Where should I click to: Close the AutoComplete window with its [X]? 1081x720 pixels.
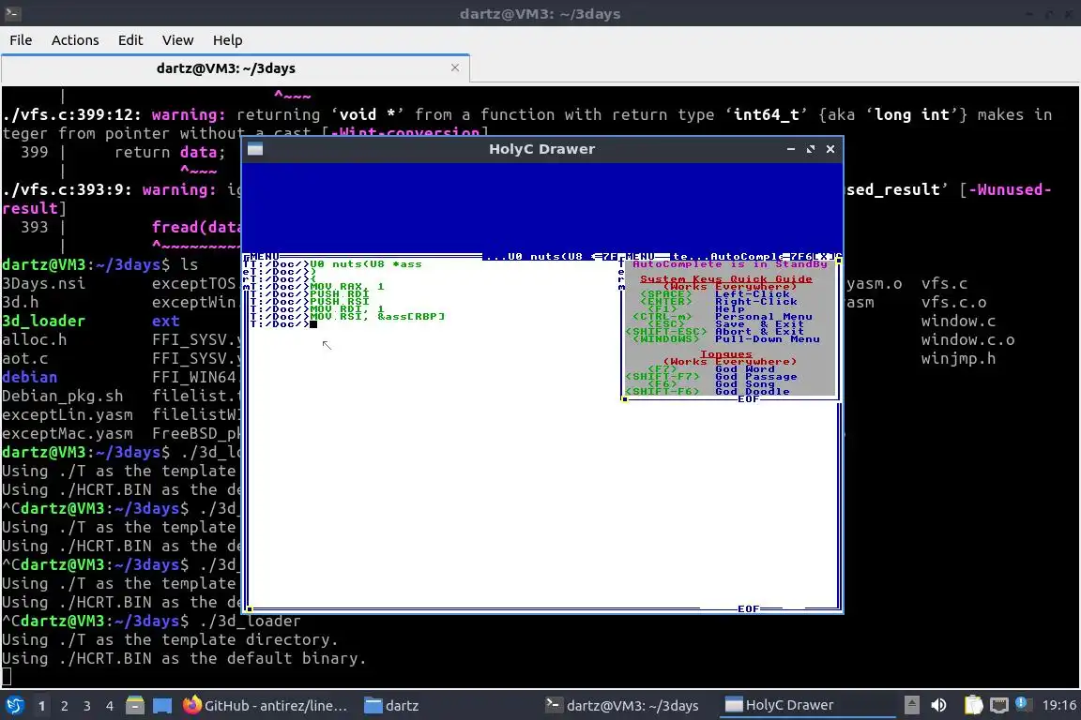click(x=822, y=256)
